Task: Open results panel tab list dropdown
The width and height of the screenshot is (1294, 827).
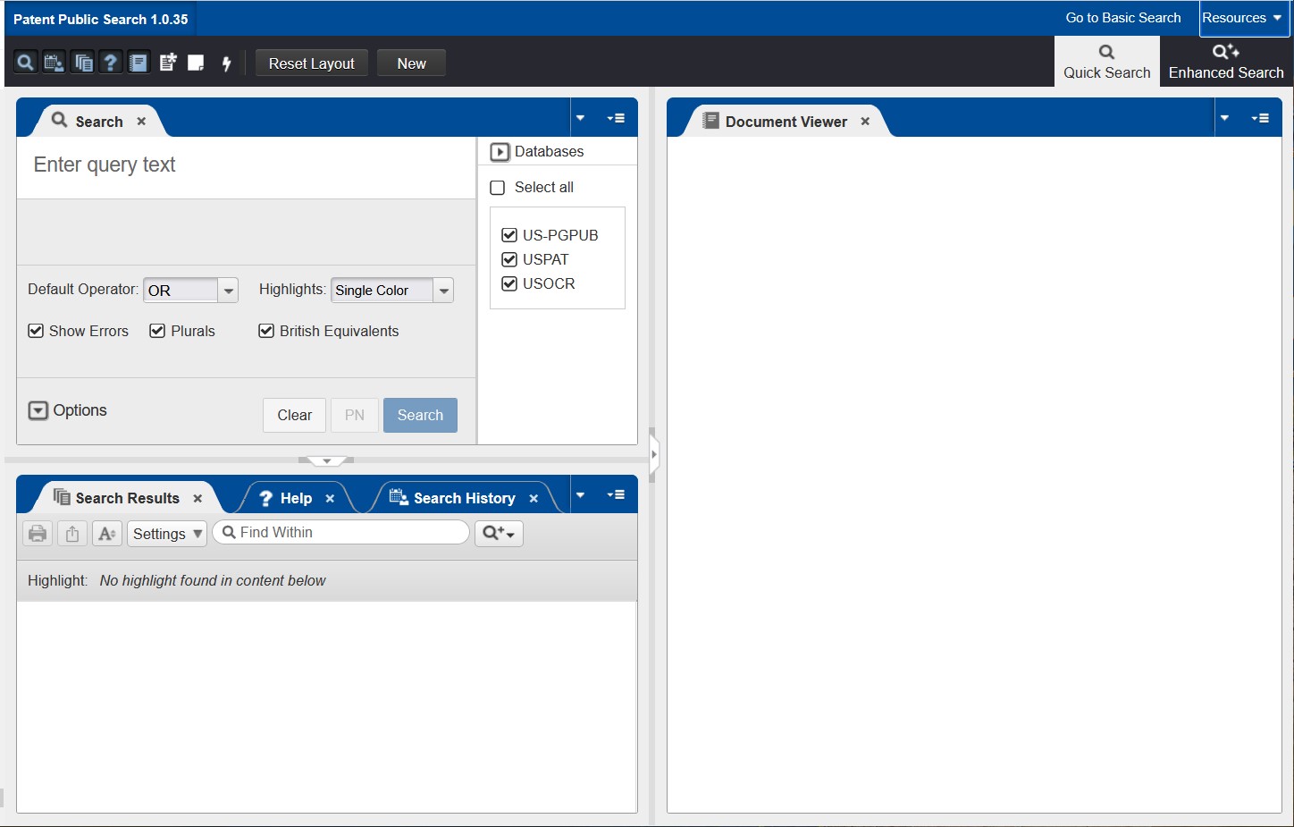Action: coord(580,494)
